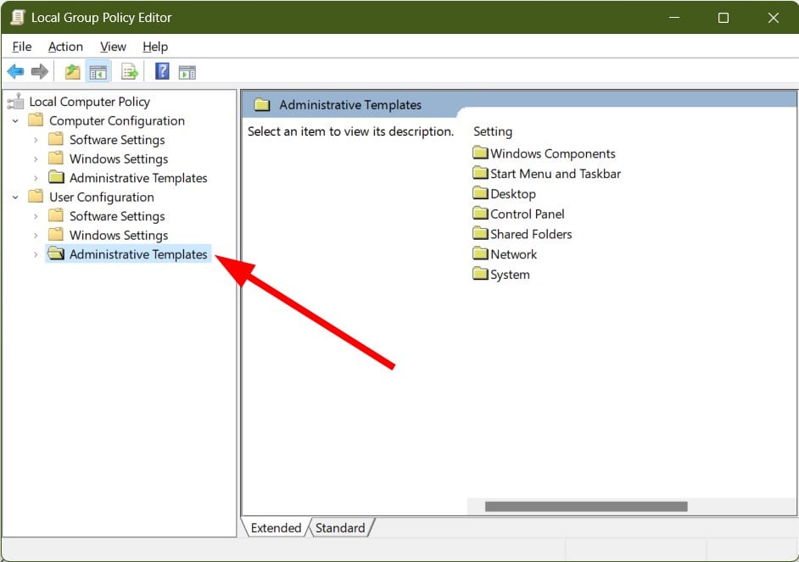This screenshot has width=799, height=562.
Task: Click the Network folder icon
Action: 480,253
